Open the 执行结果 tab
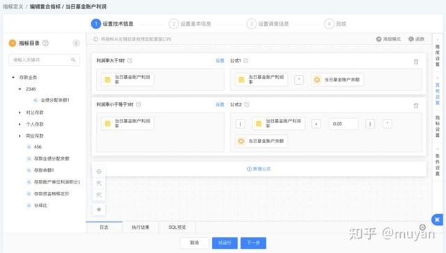The image size is (446, 253). [141, 227]
